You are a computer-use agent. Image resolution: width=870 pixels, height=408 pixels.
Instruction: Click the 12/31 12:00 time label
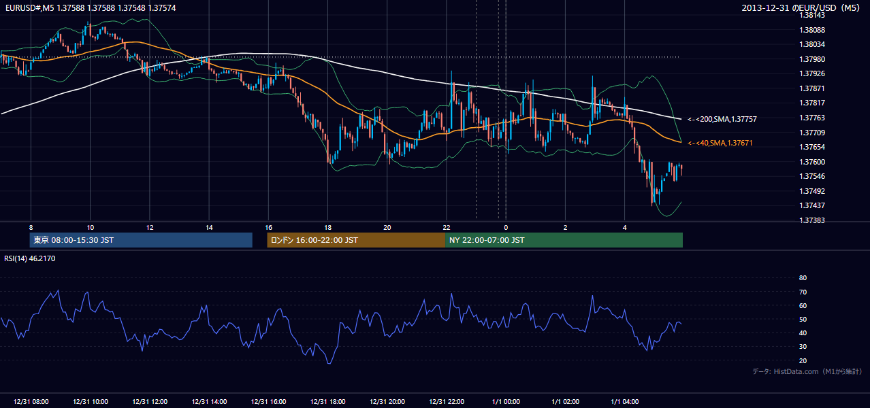150,401
